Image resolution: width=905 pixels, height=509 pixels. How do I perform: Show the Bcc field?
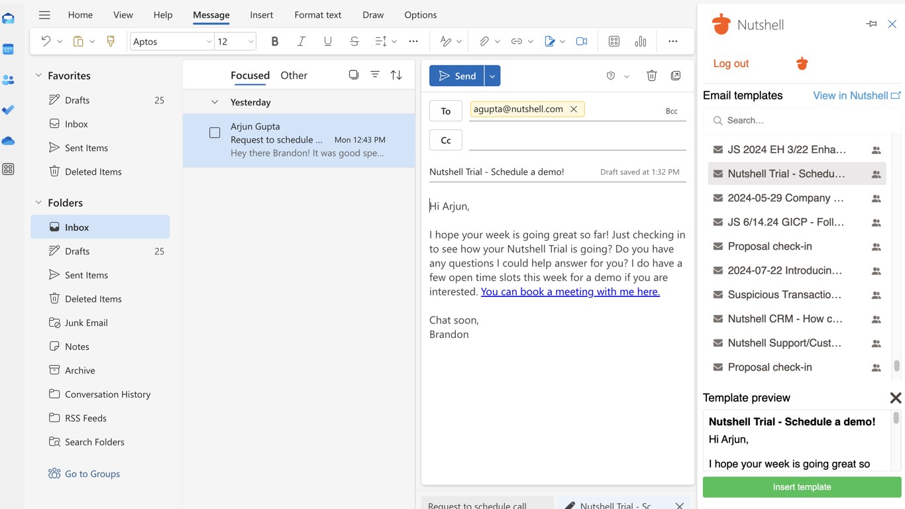671,111
